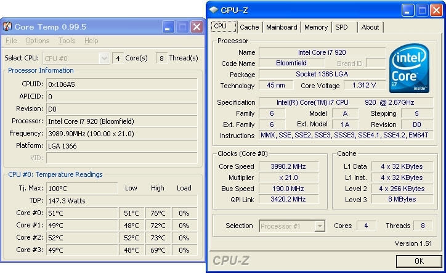Click the Specification field in CPU-Z
The image size is (446, 273).
click(x=346, y=102)
